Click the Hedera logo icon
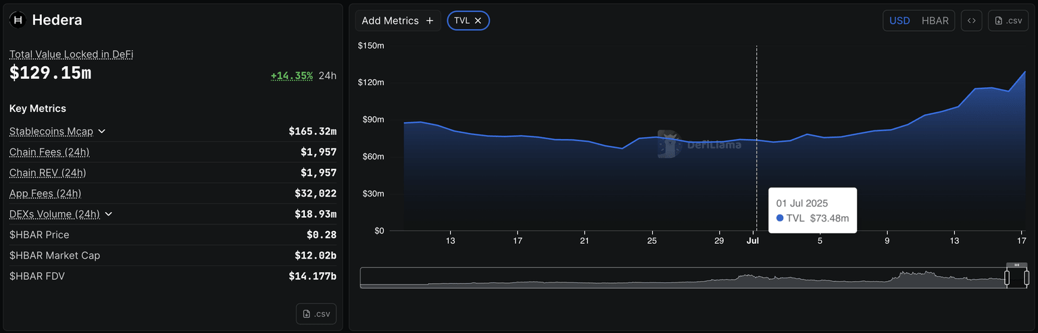The height and width of the screenshot is (333, 1038). 18,20
